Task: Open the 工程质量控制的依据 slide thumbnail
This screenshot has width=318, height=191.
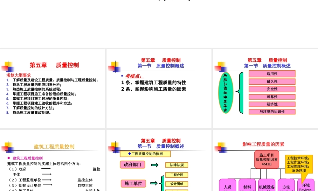Action: tap(159, 160)
